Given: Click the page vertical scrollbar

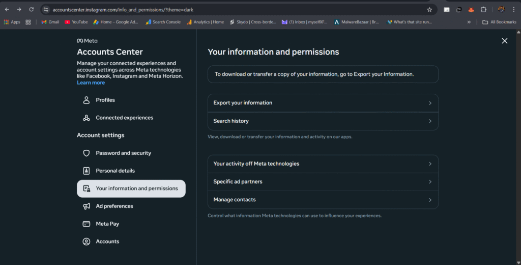Looking at the screenshot, I should pos(518,146).
